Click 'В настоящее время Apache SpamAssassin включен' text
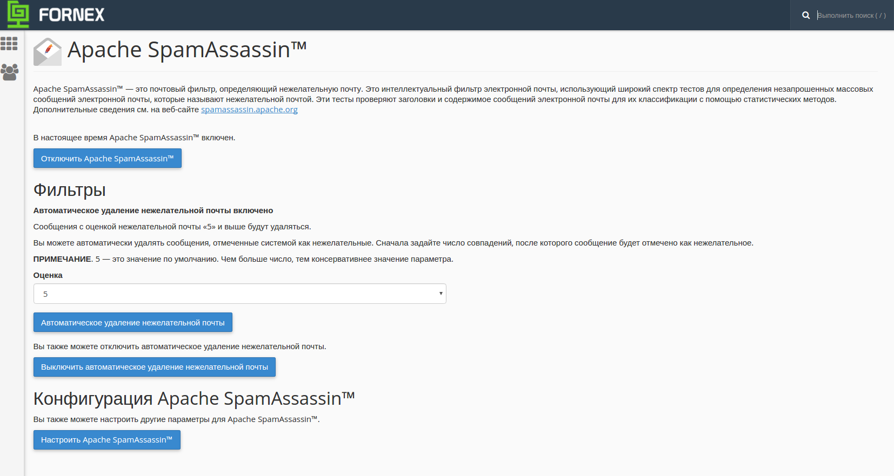This screenshot has width=894, height=476. (x=135, y=138)
